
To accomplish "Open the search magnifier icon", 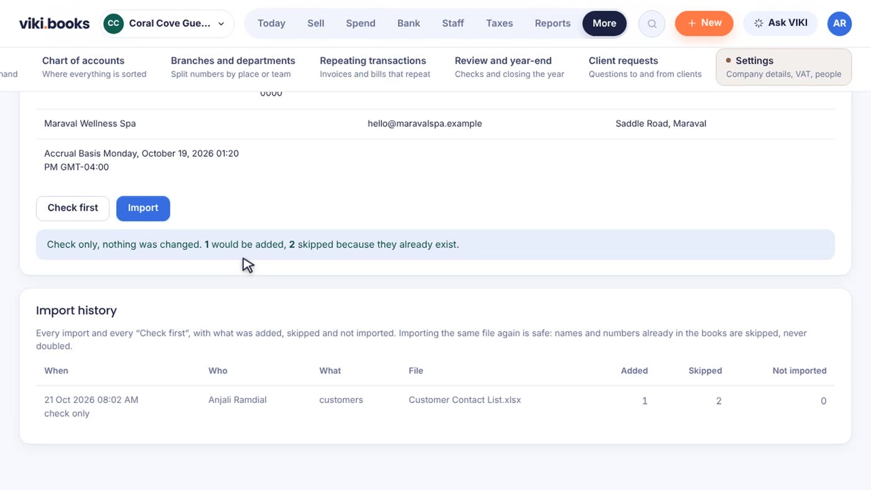I will tap(652, 24).
